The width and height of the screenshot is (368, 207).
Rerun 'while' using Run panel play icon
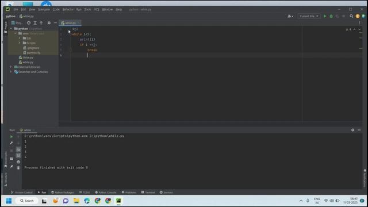pyautogui.click(x=11, y=136)
